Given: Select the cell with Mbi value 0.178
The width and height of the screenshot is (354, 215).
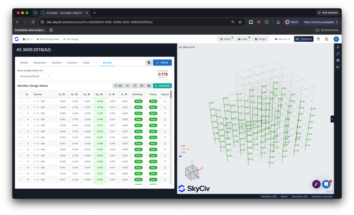Looking at the screenshot, I should [100, 113].
